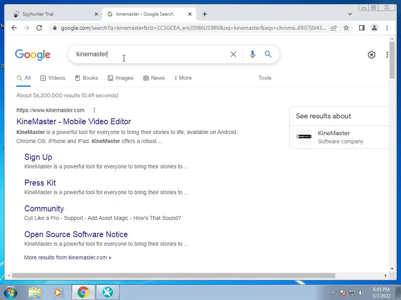Click the vertical scrollbar thumb

coord(392,60)
